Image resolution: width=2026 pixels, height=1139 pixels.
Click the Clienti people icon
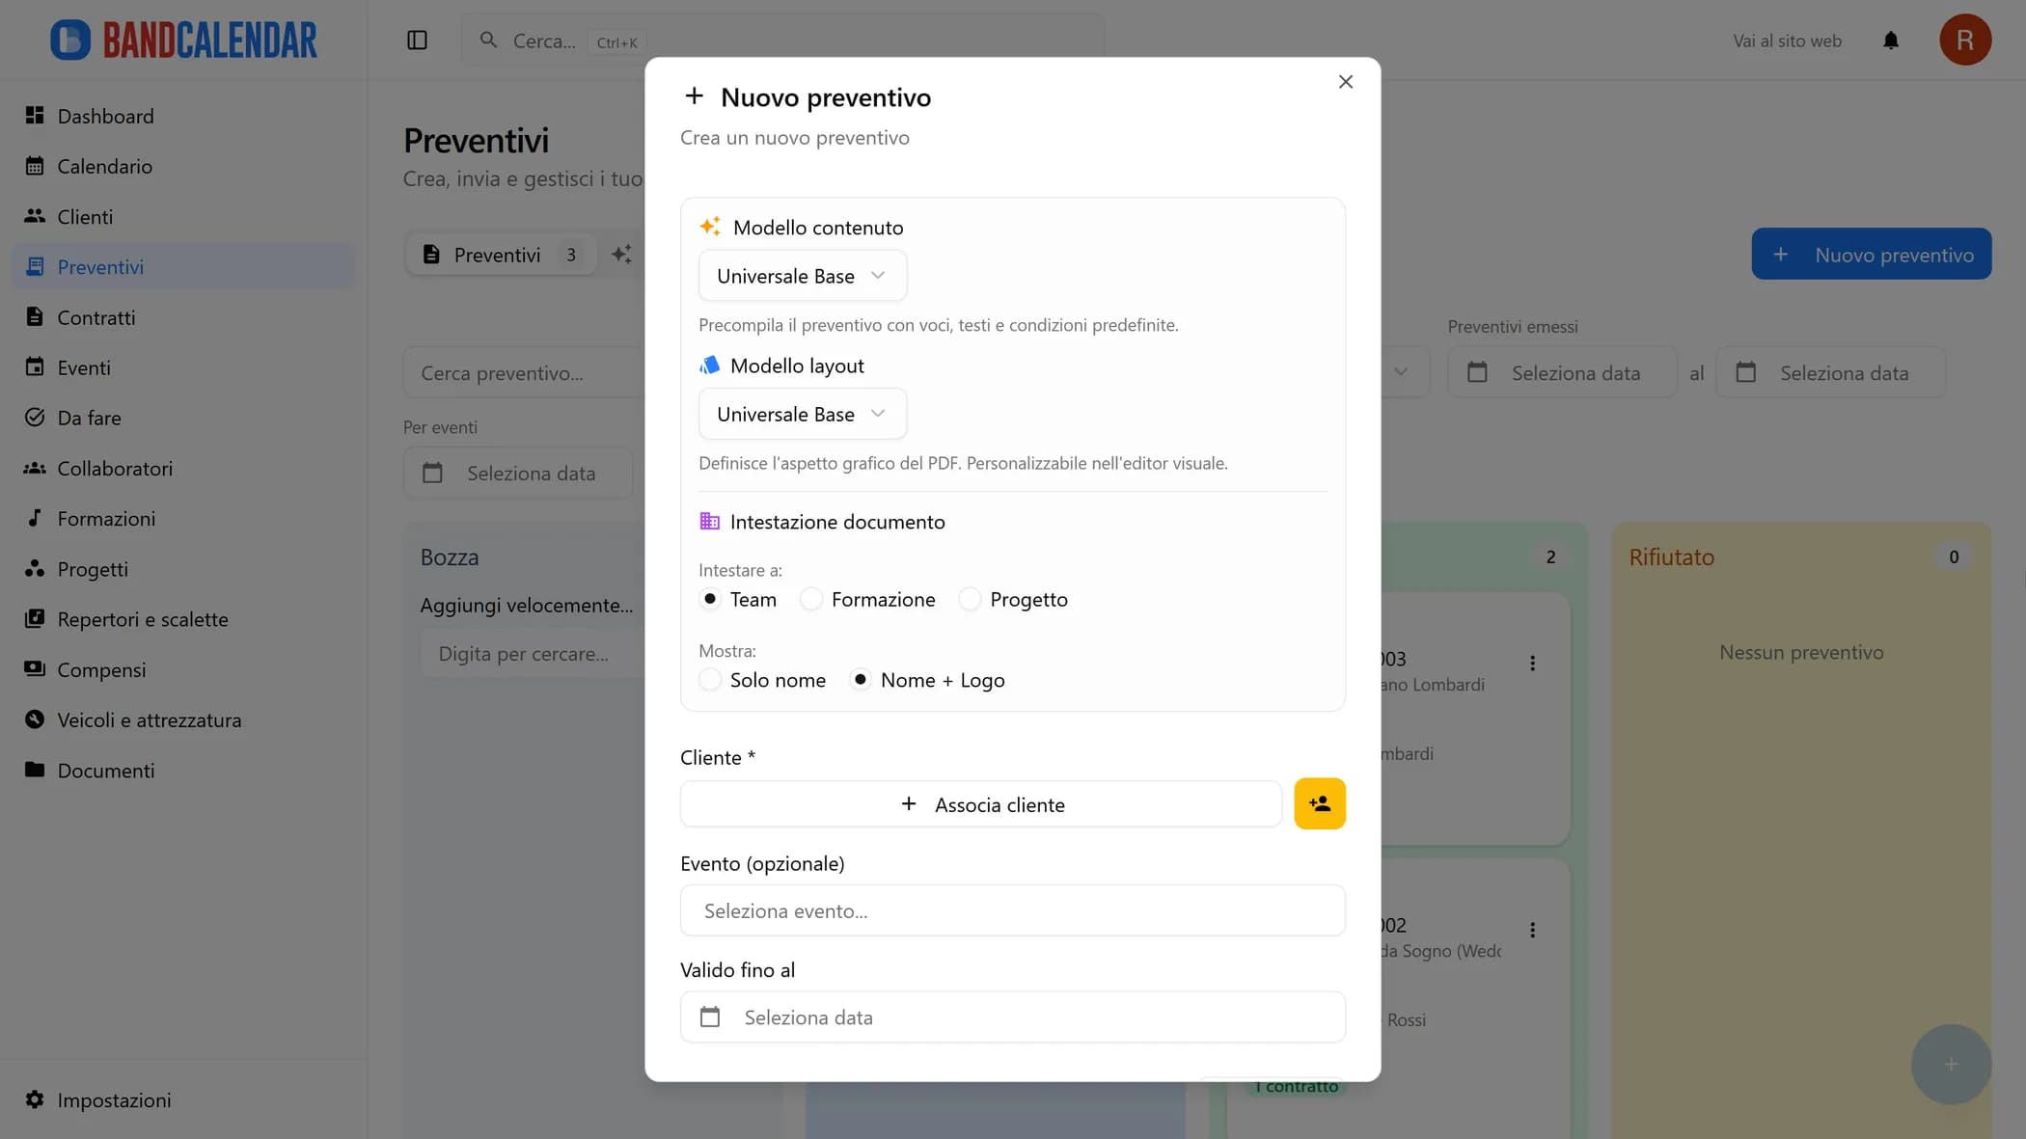click(x=35, y=216)
